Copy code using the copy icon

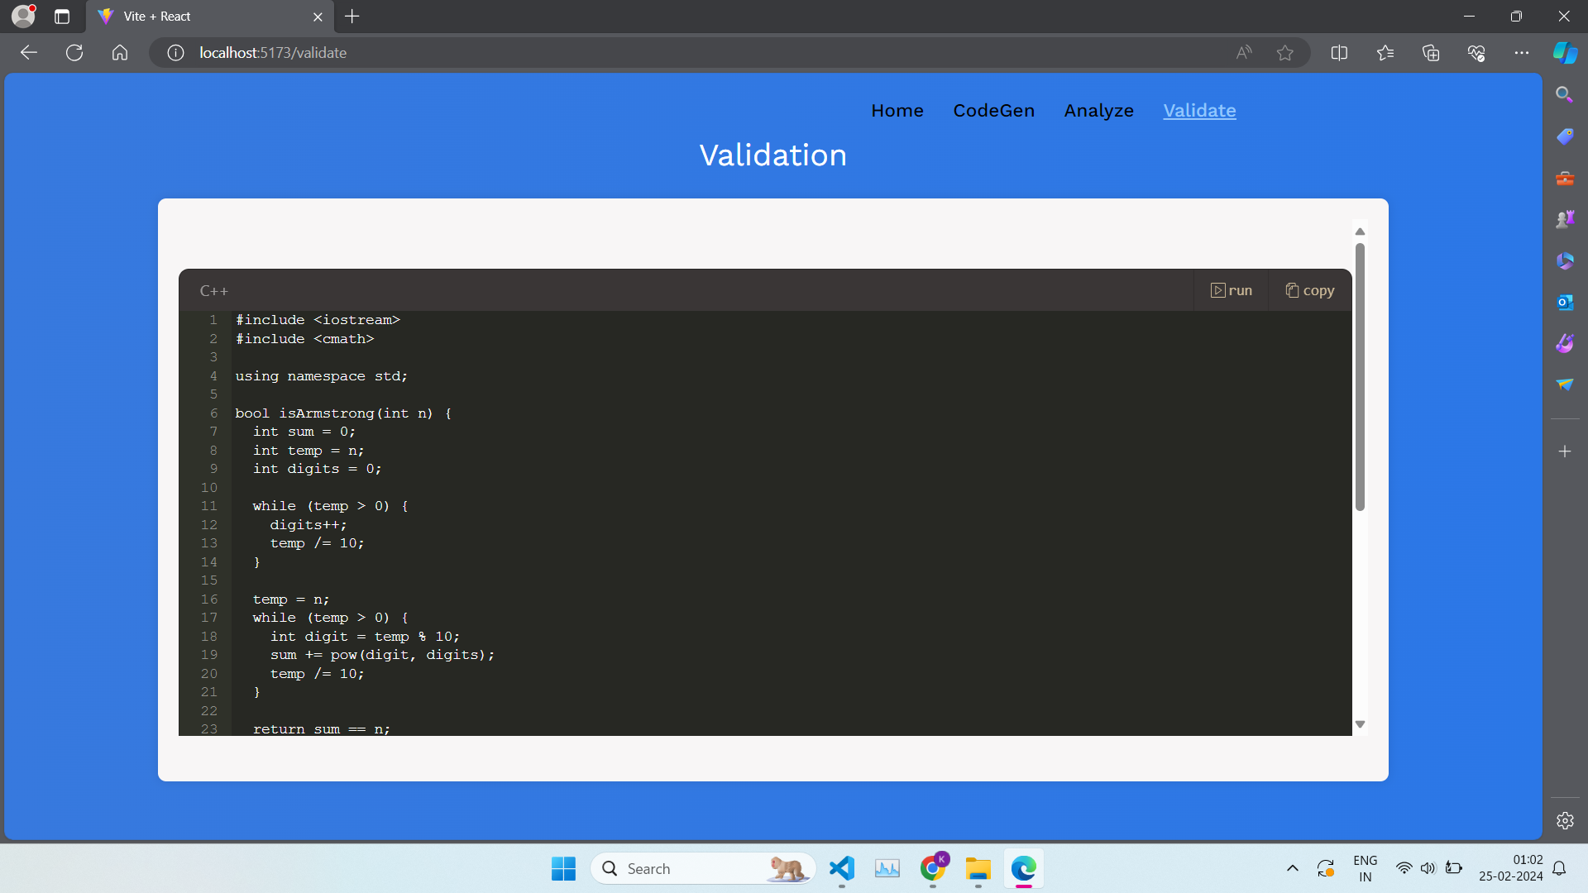tap(1309, 290)
